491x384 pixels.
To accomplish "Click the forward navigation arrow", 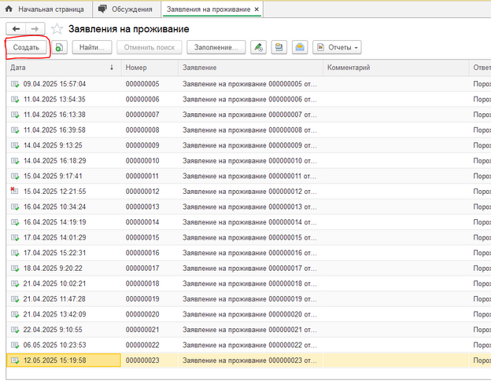I will [35, 29].
